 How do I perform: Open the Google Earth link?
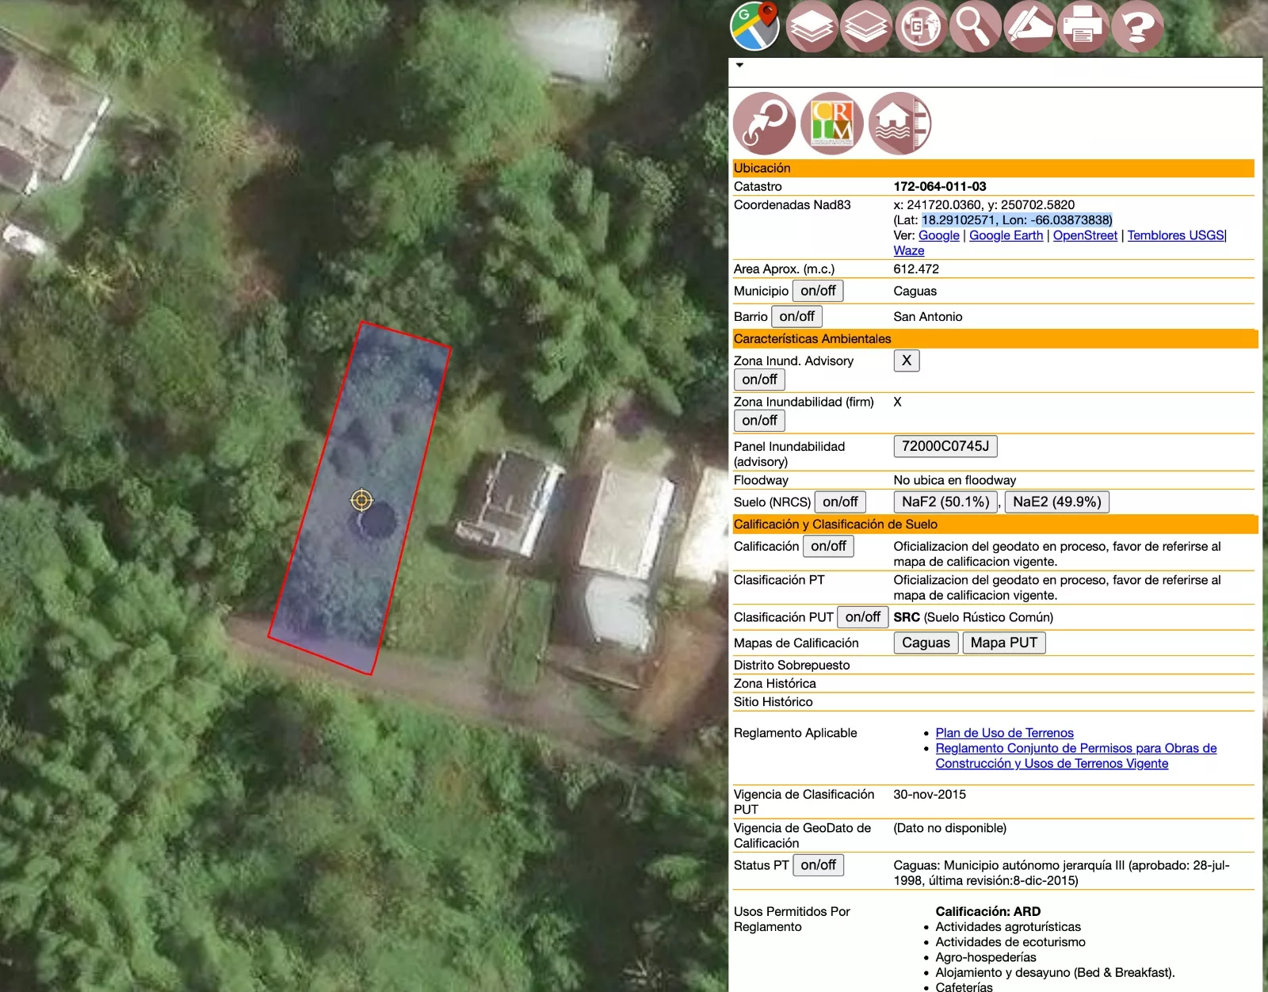point(1006,235)
